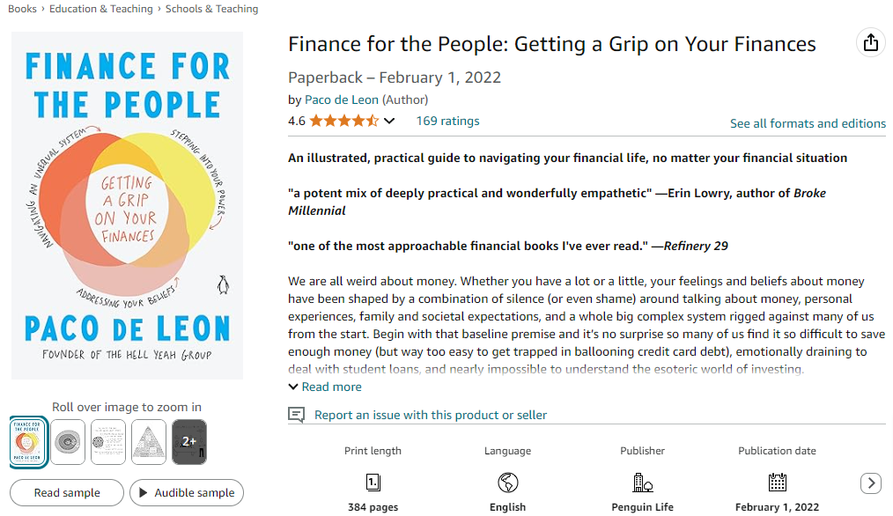Select the first book cover thumbnail

(26, 442)
